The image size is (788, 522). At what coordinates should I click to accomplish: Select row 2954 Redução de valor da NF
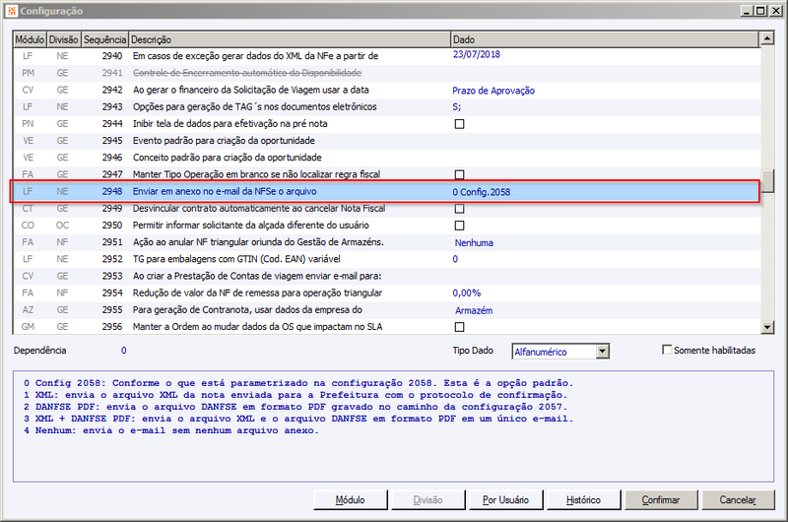[386, 294]
